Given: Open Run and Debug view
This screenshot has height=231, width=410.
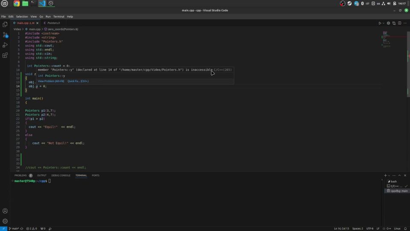Looking at the screenshot, I should pos(5,45).
